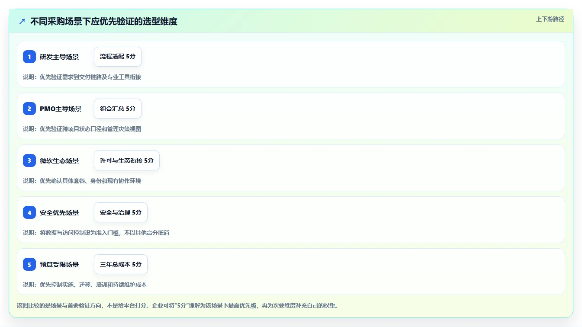
Task: Click the 预算受限场景 title
Action: [59, 264]
